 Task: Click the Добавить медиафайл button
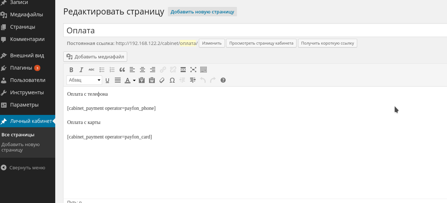tap(95, 57)
